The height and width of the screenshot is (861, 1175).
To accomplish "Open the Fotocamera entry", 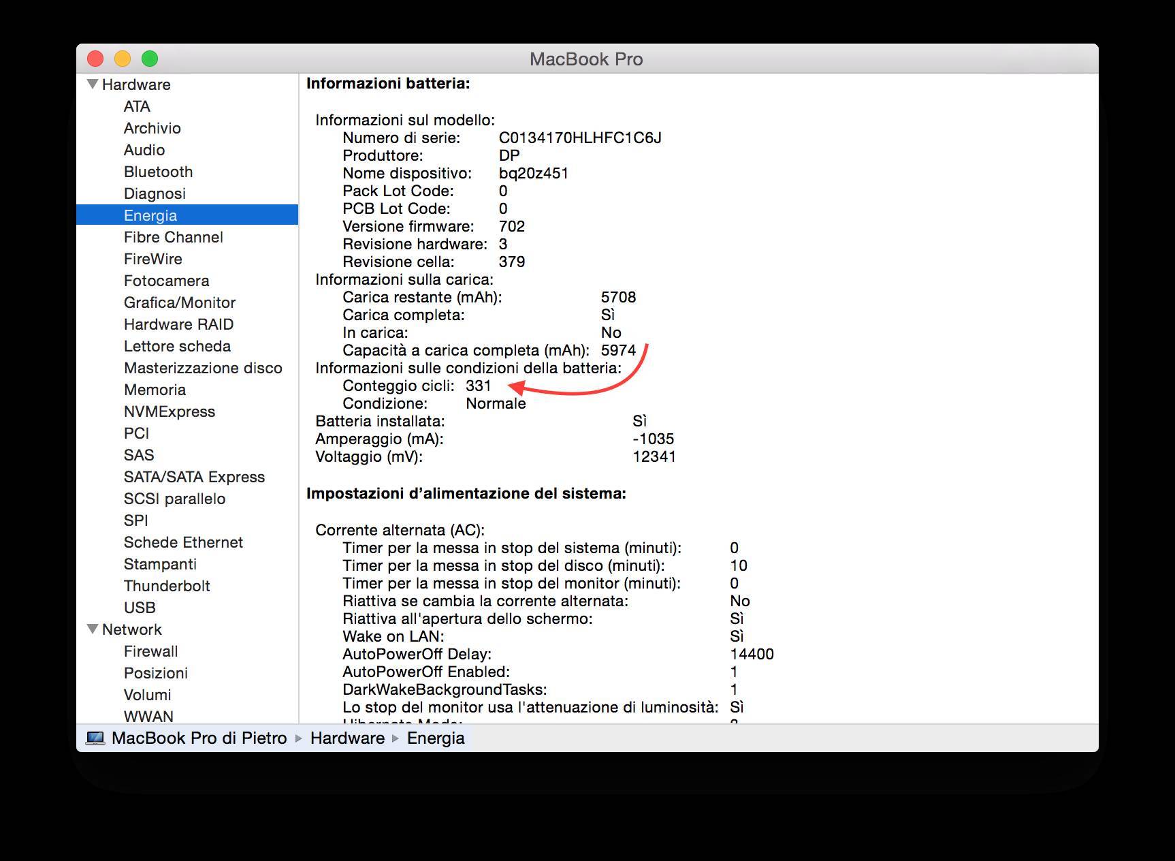I will pyautogui.click(x=167, y=281).
